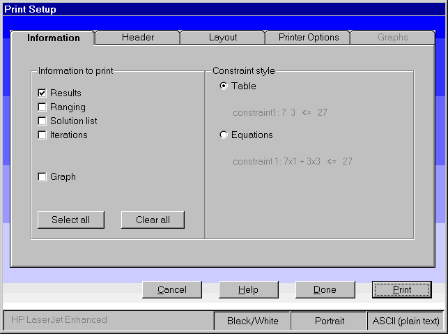Click the grayed-out Graphs tab
This screenshot has height=334, width=448.
[393, 38]
